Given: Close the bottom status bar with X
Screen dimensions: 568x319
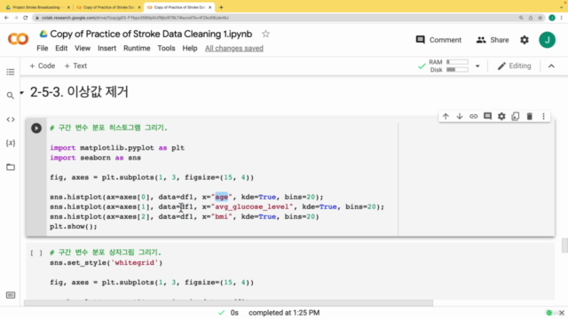Looking at the screenshot, I should 562,313.
